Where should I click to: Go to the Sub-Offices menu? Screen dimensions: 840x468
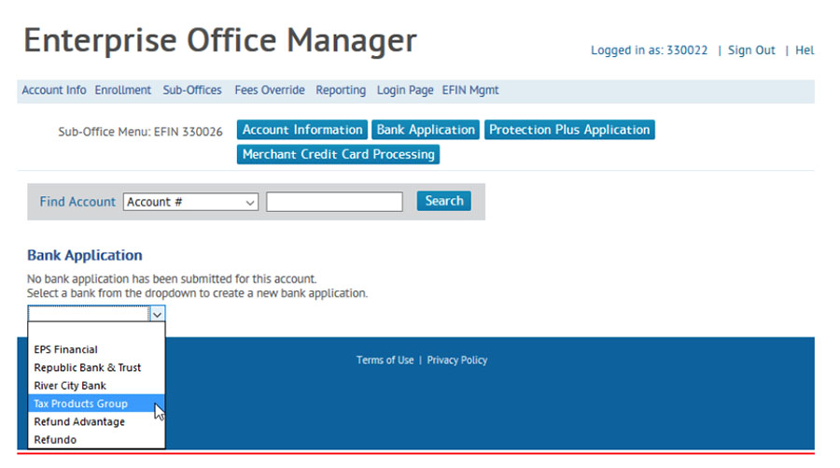click(x=191, y=90)
